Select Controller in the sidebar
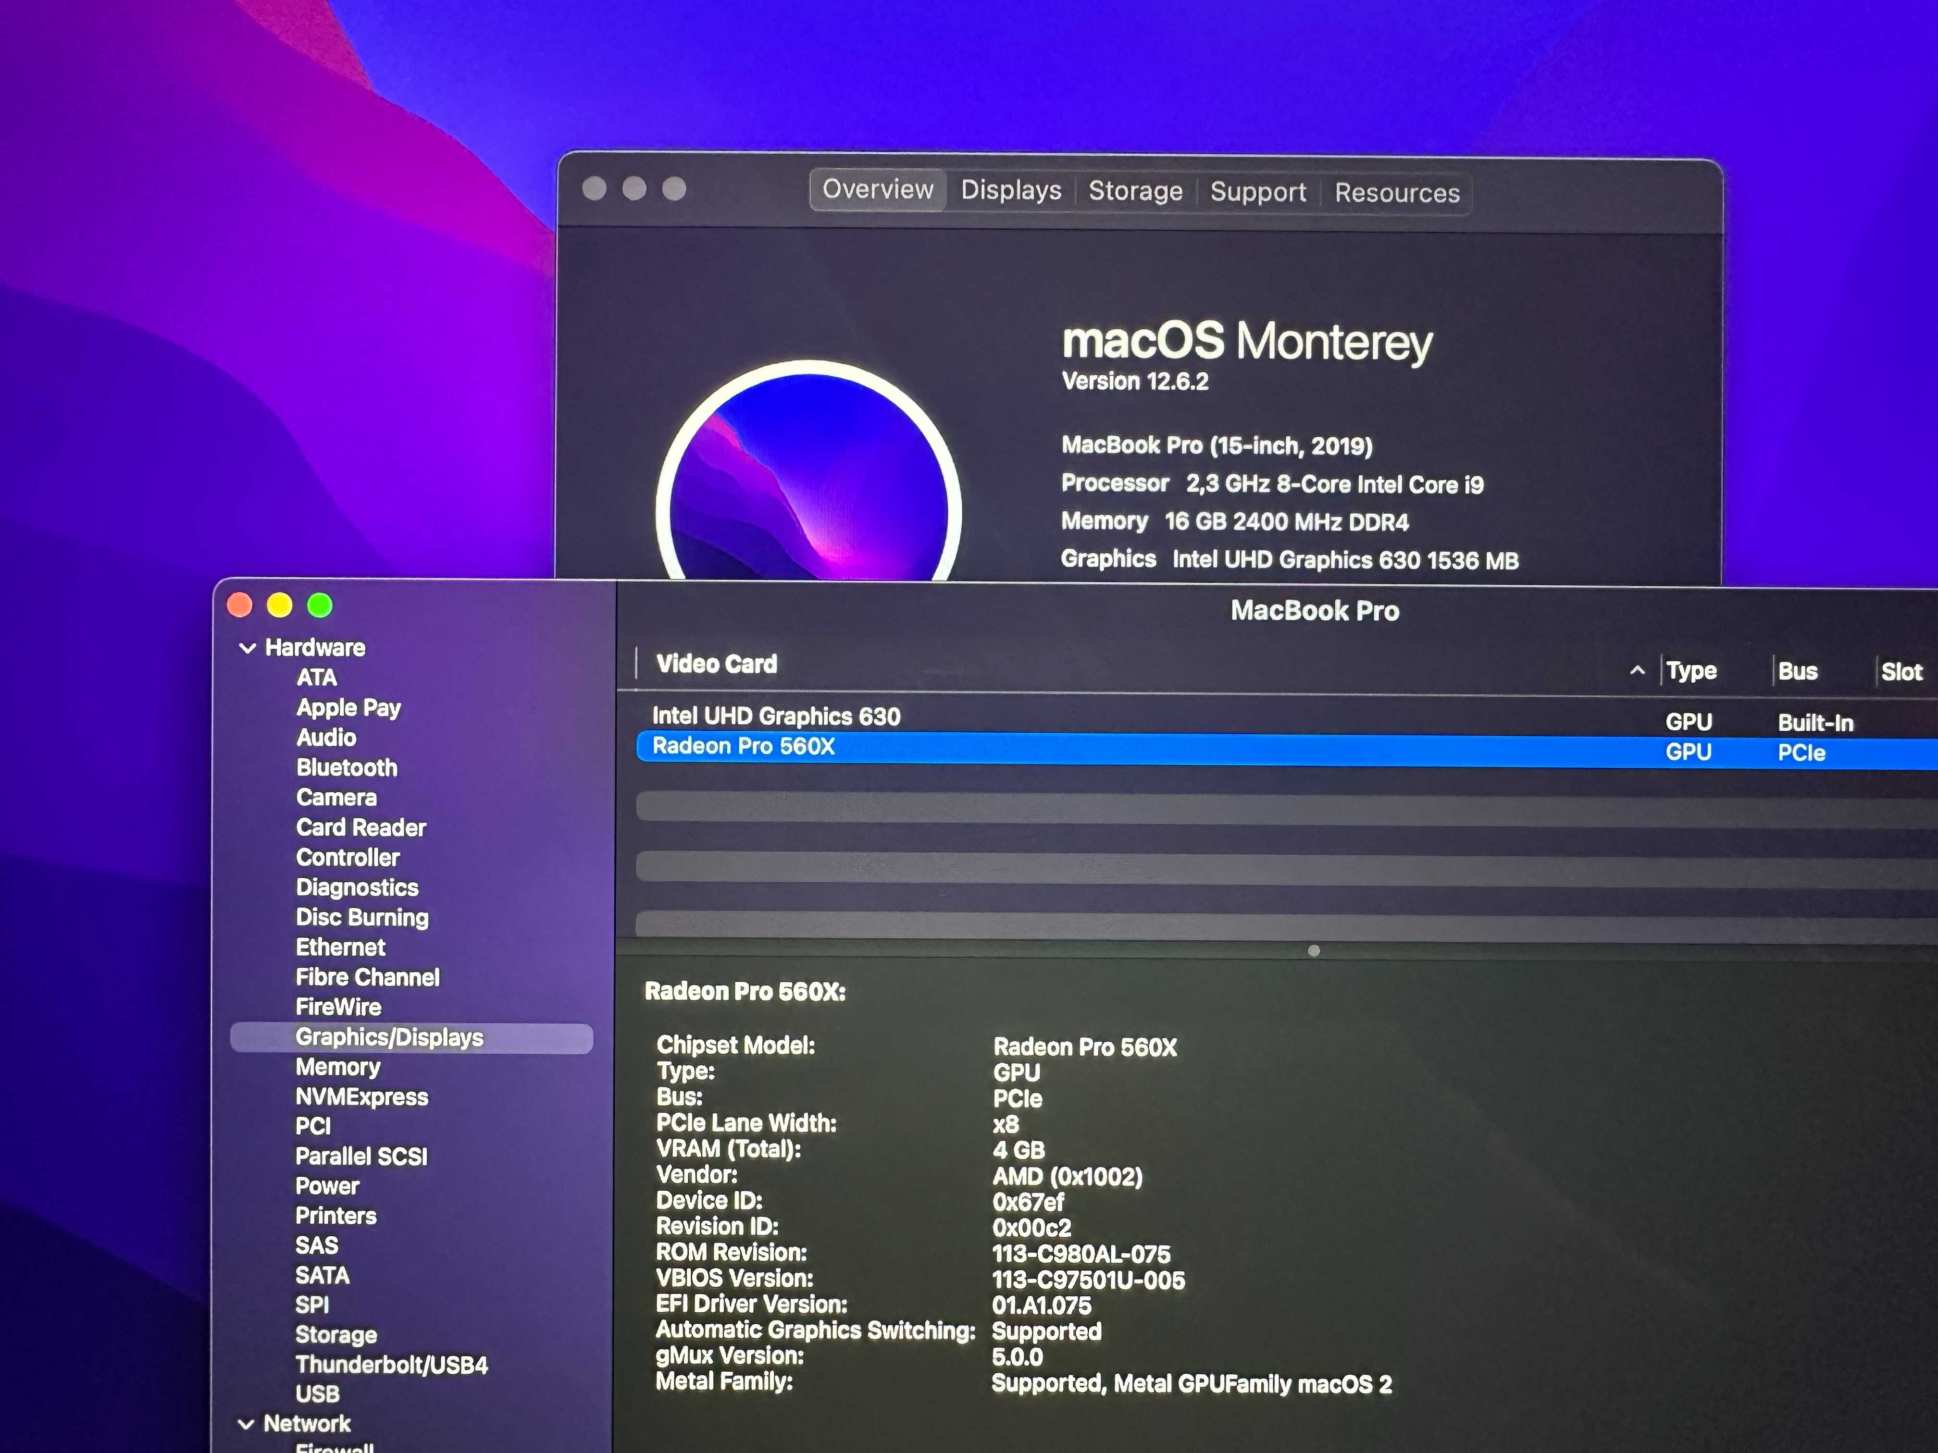 click(x=348, y=858)
